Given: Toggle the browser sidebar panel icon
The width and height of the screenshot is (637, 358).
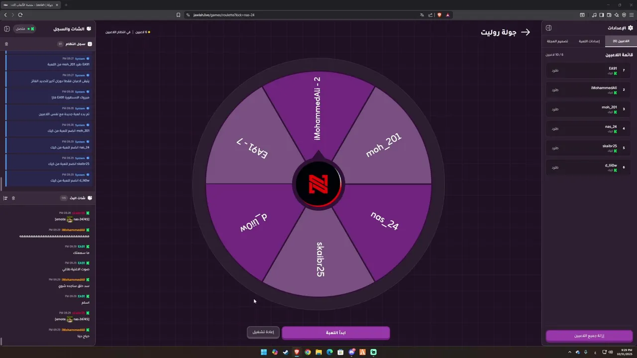Looking at the screenshot, I should (x=602, y=15).
